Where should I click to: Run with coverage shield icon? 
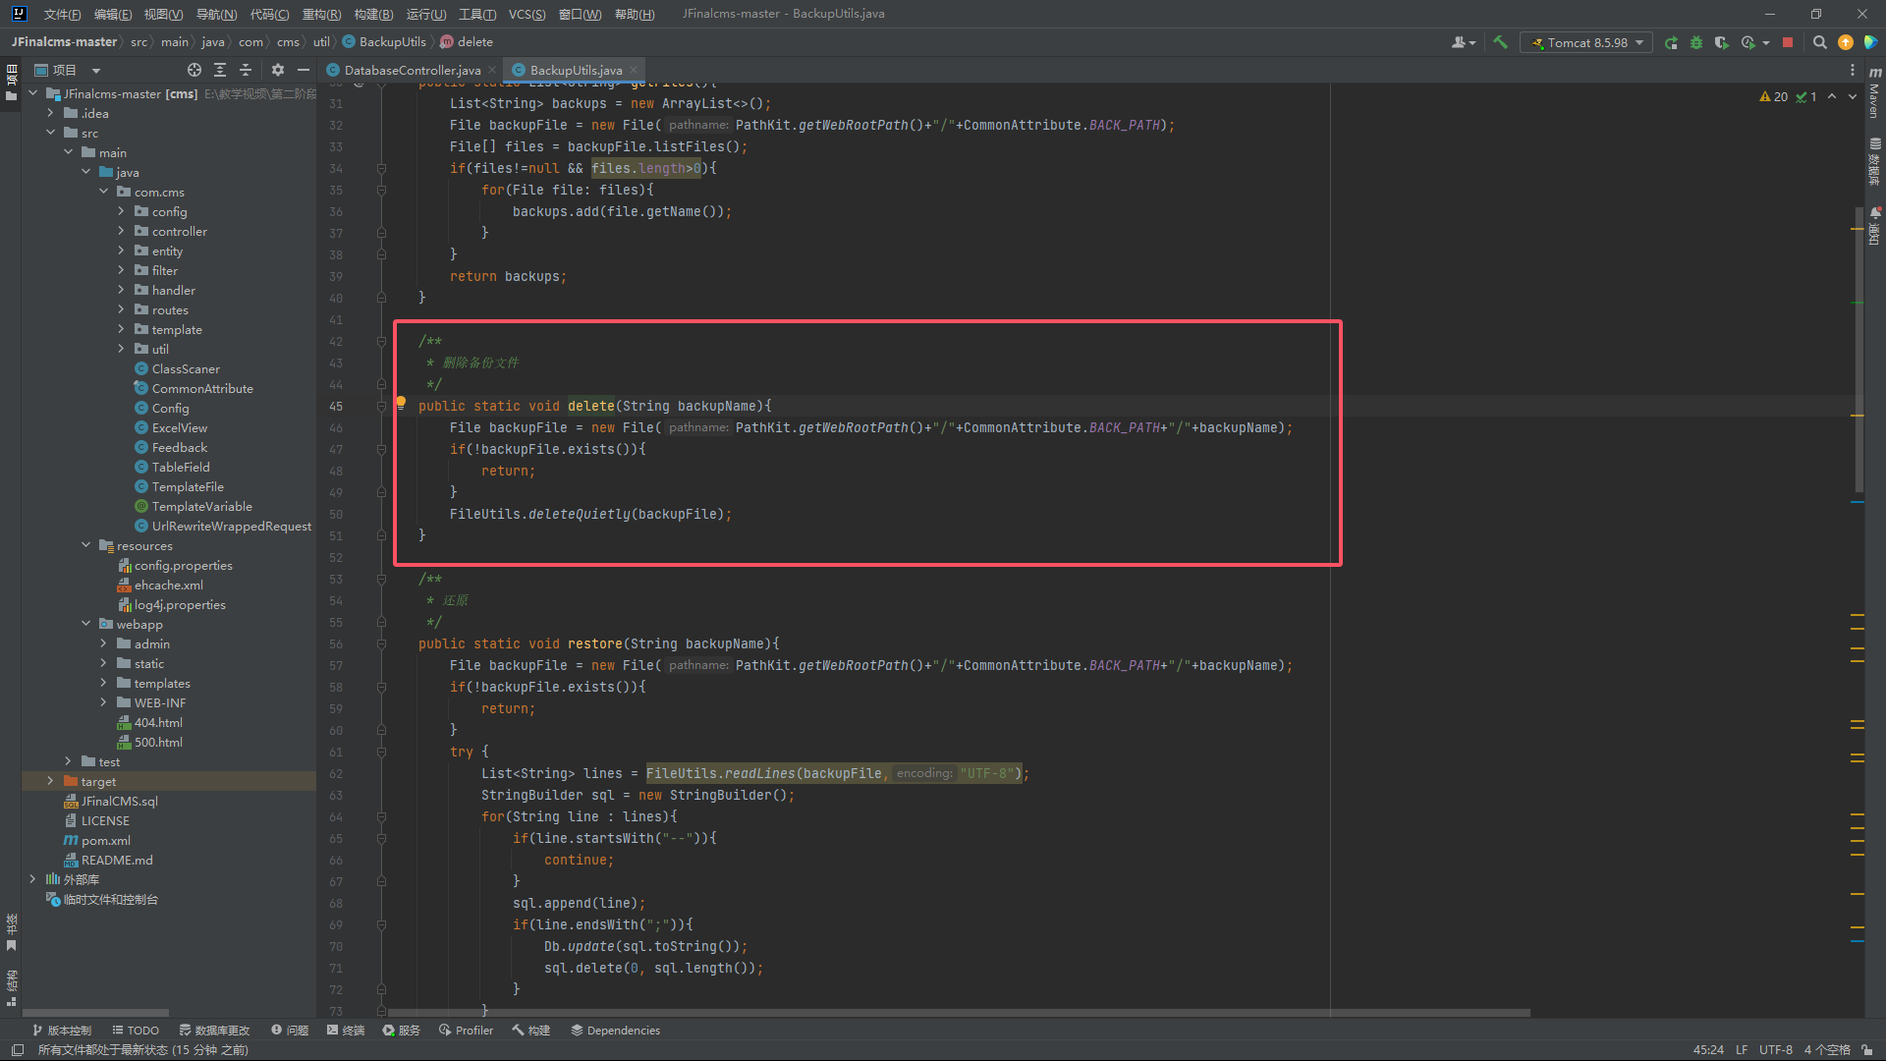[1721, 42]
